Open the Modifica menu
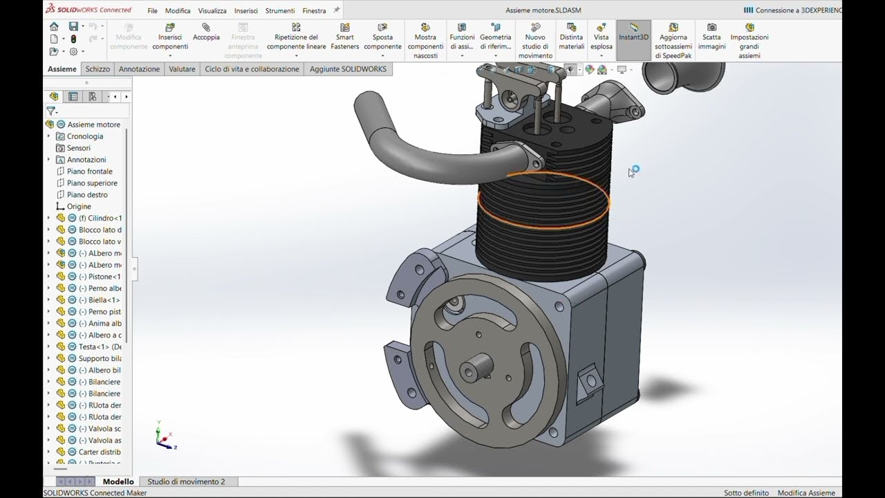This screenshot has width=885, height=498. [178, 11]
